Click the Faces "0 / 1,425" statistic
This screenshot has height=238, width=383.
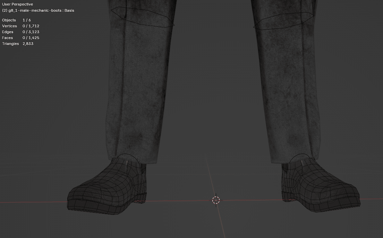click(x=31, y=38)
